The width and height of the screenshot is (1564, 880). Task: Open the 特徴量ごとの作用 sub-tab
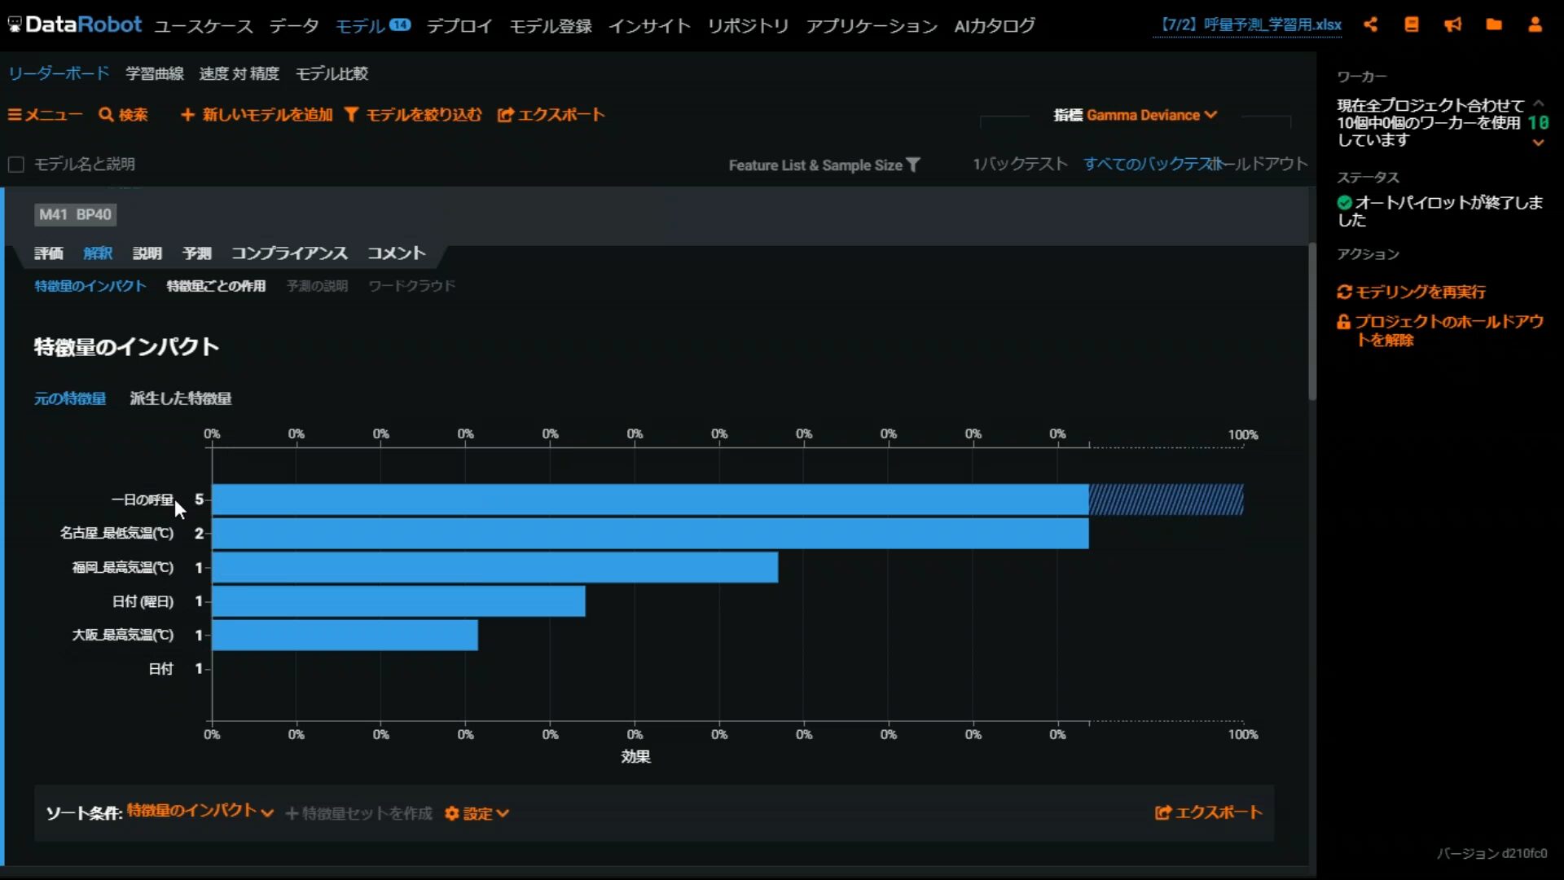point(216,286)
